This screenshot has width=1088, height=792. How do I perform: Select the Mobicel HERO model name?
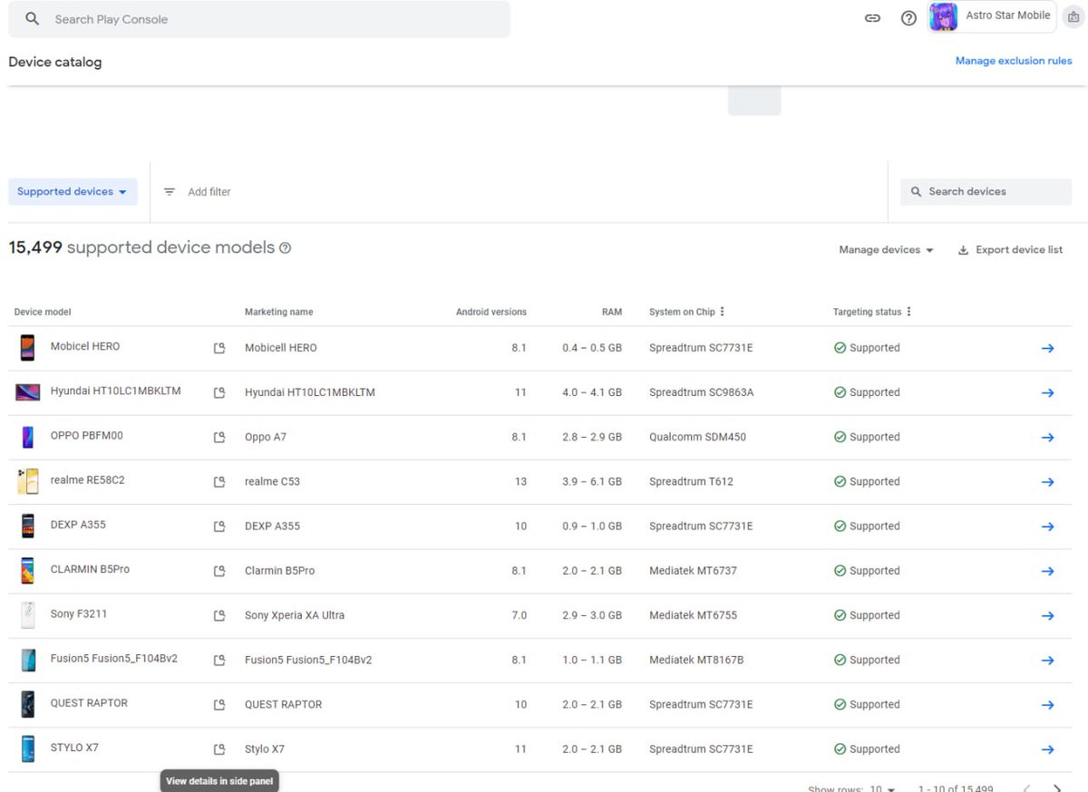point(85,346)
